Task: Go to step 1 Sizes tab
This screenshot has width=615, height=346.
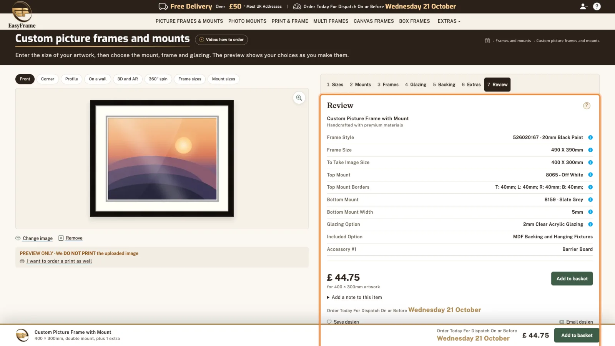Action: coord(335,85)
